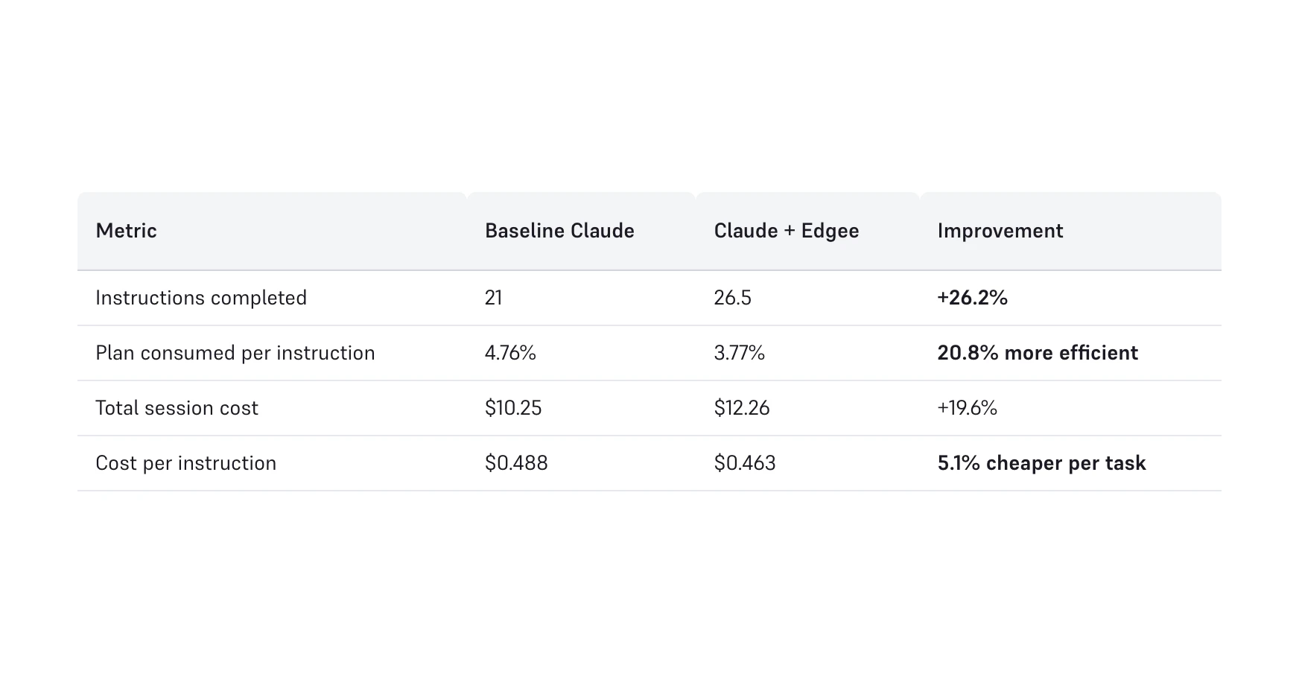Click the 3.77% Edgee cell

tap(739, 353)
